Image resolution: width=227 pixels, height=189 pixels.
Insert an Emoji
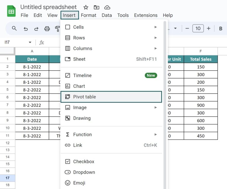point(111,183)
